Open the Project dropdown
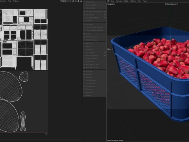189x142 pixels. (x=66, y=1)
